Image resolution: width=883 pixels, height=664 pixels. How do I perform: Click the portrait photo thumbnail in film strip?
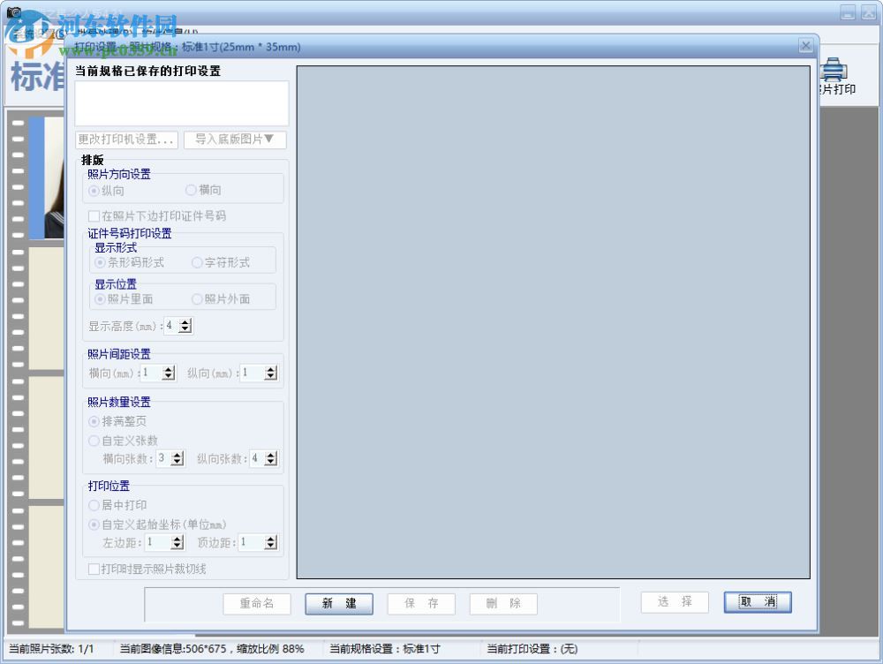[46, 177]
